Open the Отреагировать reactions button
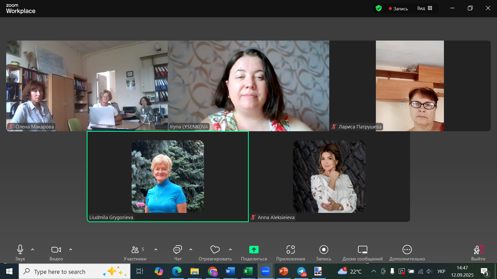Viewport: 497px width, 279px height. point(215,250)
